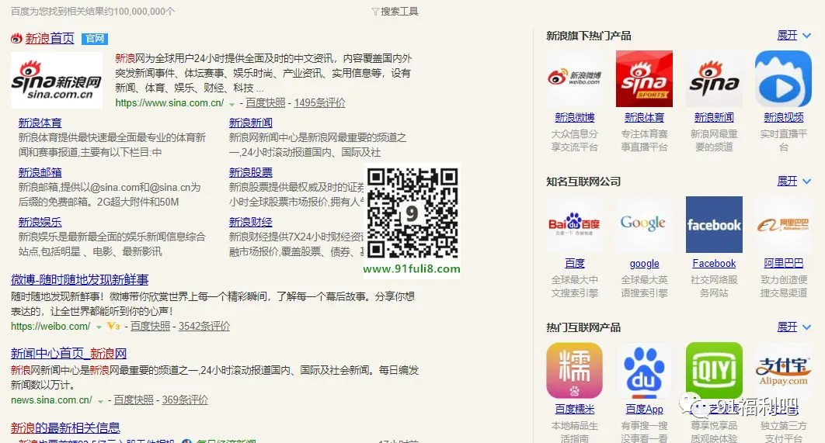Open the 新浪娱乐 sublink

click(x=40, y=222)
